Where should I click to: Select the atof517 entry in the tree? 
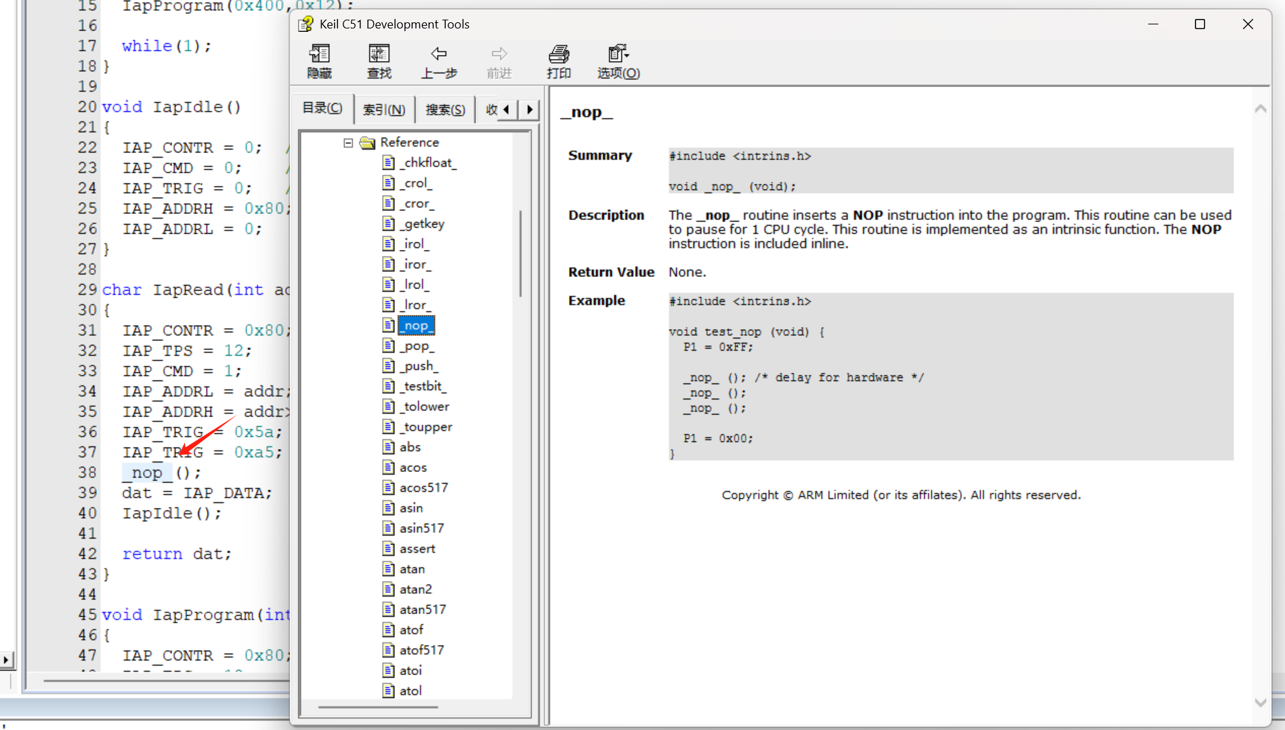421,650
